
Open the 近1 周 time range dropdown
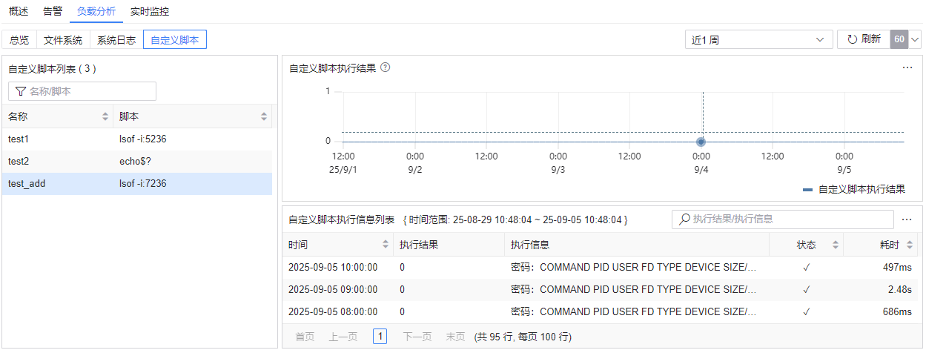point(759,39)
